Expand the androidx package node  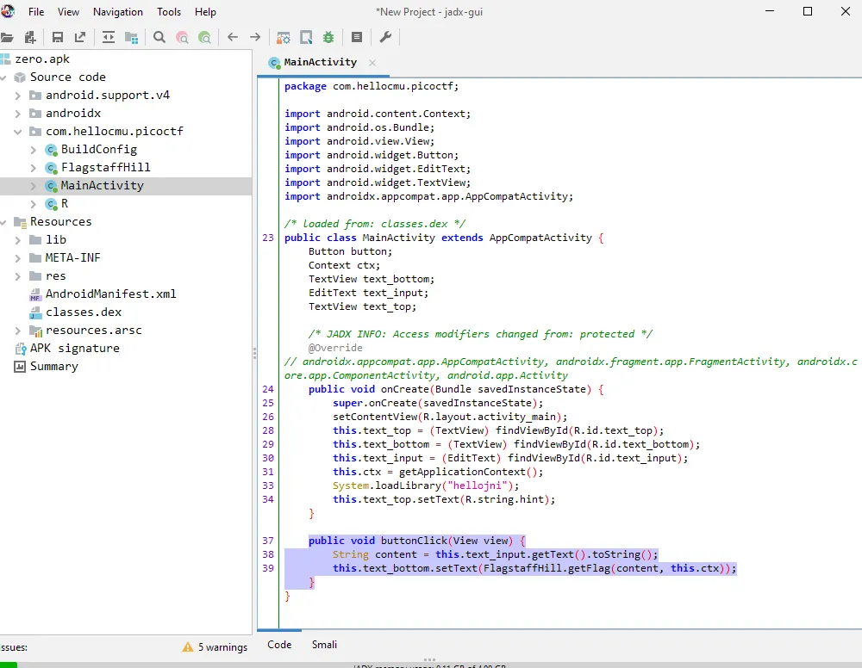[x=17, y=114]
